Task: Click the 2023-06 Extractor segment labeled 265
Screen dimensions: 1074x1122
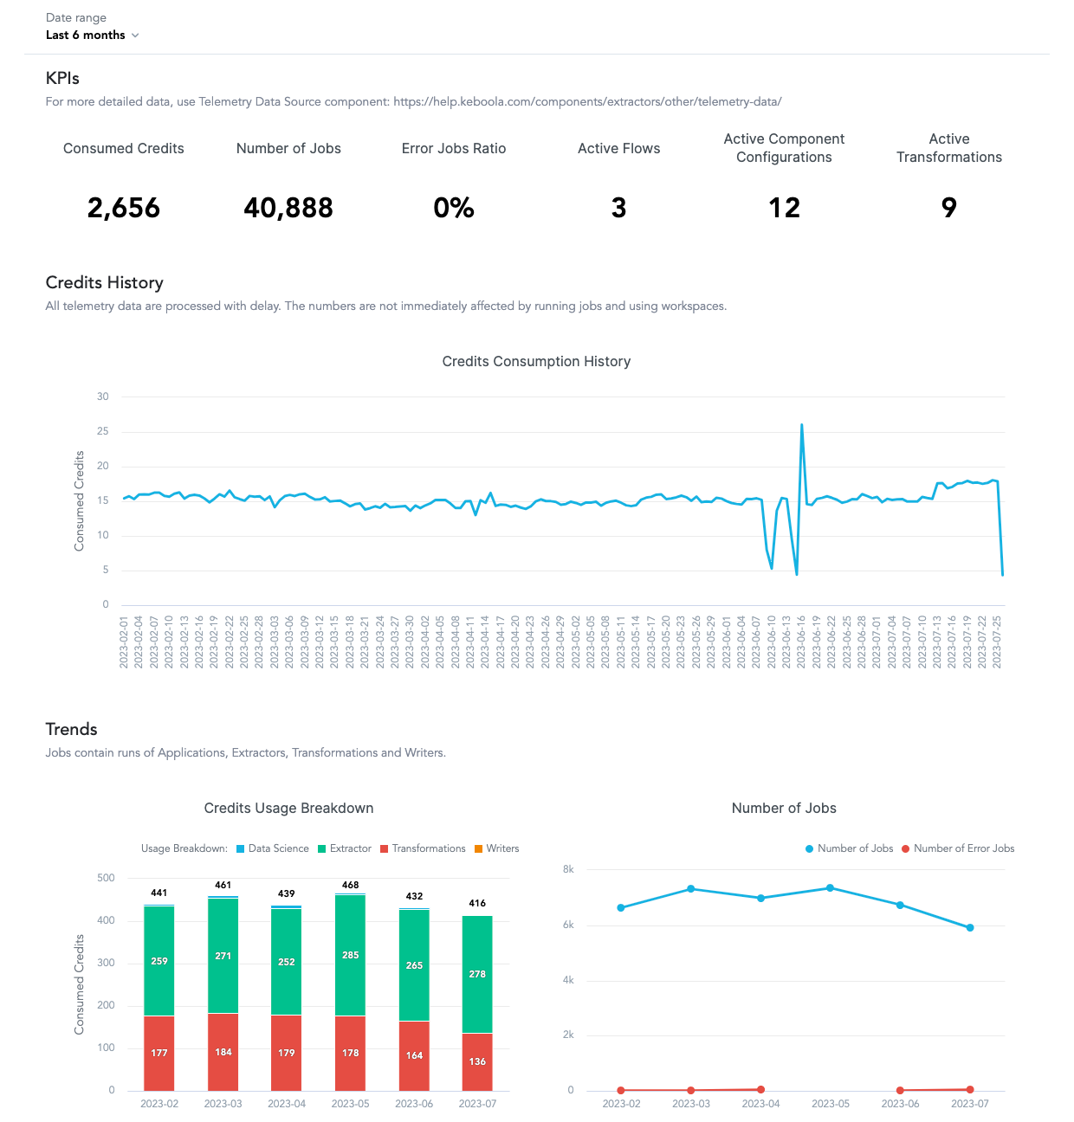Action: tap(414, 965)
